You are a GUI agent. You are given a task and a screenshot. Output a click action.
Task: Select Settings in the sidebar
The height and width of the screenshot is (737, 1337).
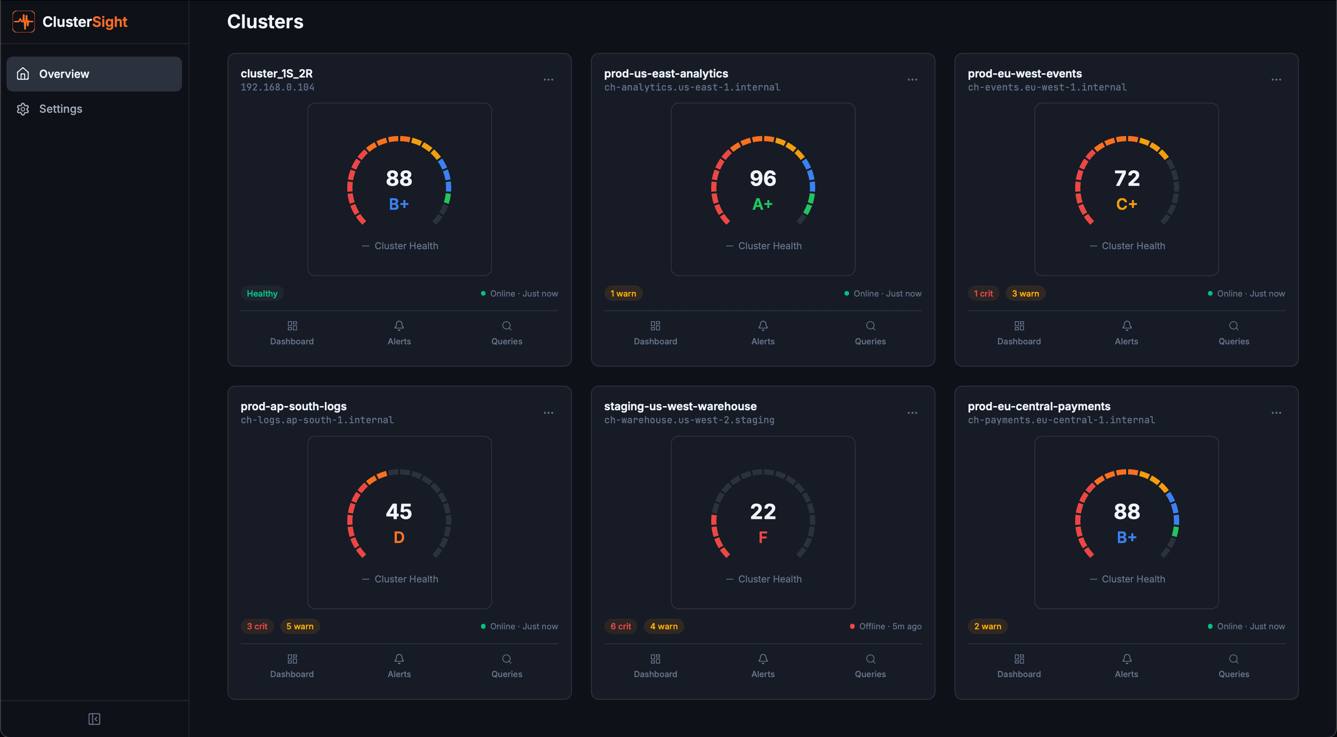(x=61, y=109)
